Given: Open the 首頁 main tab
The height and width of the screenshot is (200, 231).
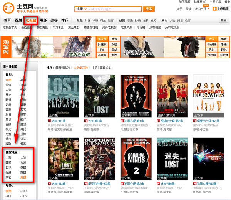Looking at the screenshot, I should (x=7, y=20).
